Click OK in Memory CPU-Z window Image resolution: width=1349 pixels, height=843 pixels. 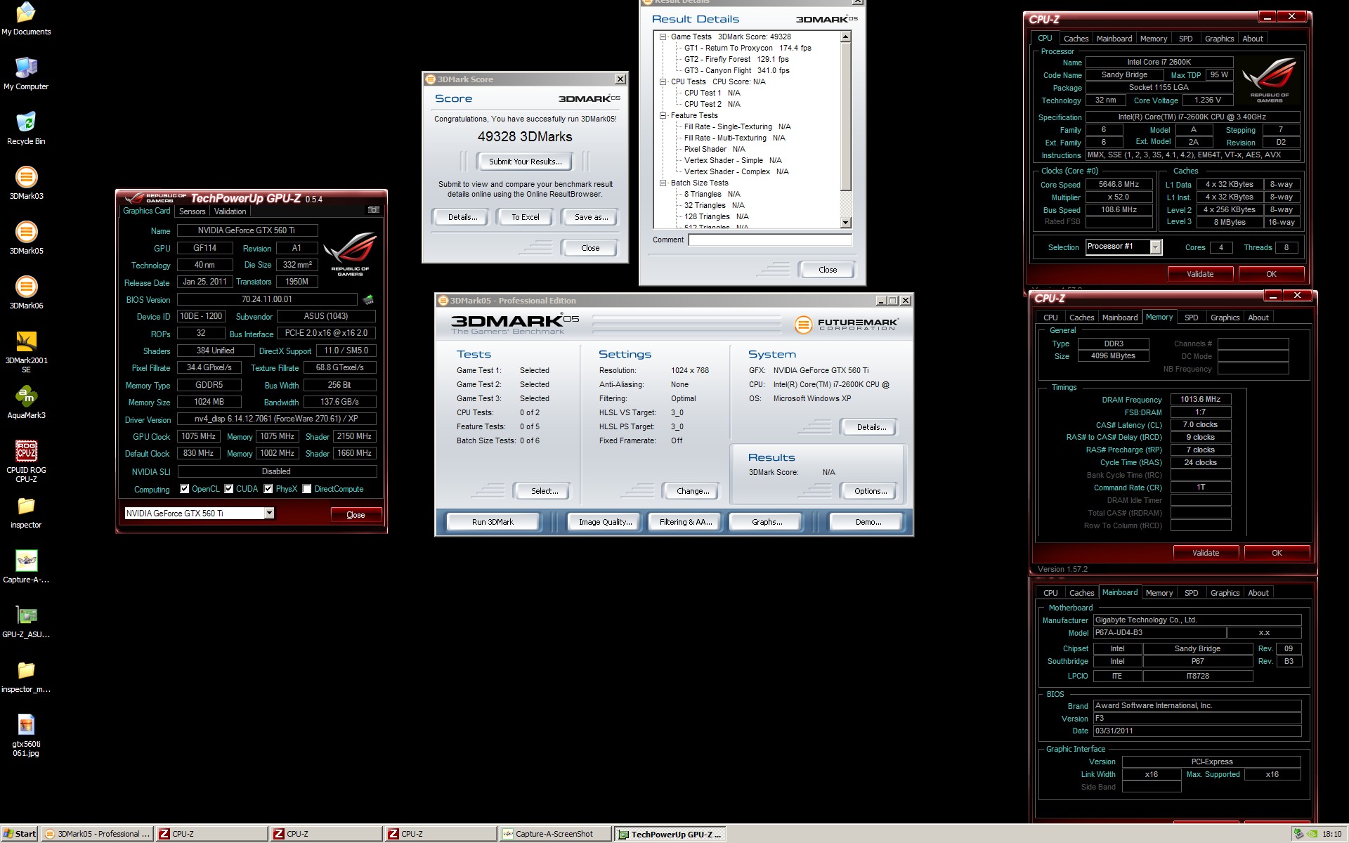[x=1277, y=553]
